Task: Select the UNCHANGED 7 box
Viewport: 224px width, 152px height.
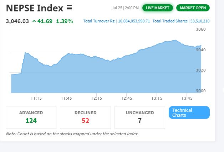Action: (x=140, y=117)
